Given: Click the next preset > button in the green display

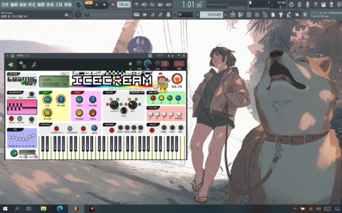Looking at the screenshot, I should tap(50, 84).
